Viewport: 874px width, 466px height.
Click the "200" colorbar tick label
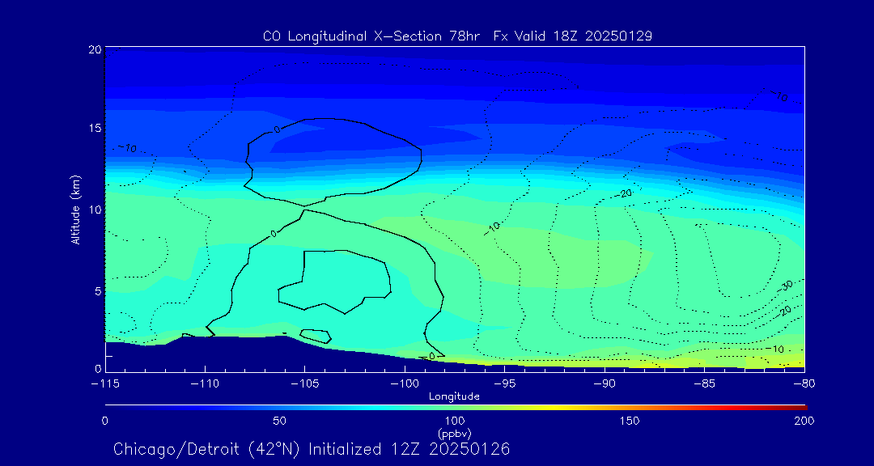tap(804, 421)
